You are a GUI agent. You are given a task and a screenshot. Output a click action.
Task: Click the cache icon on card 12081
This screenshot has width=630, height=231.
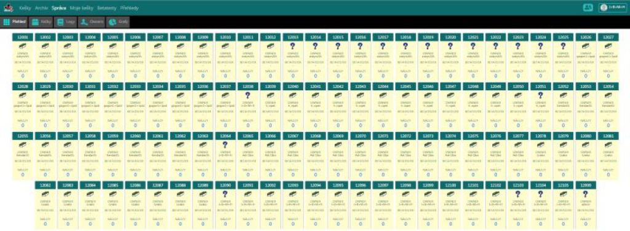(608, 145)
